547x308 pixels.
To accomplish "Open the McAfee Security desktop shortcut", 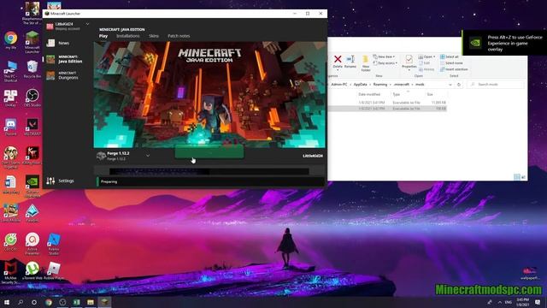I will coord(10,273).
